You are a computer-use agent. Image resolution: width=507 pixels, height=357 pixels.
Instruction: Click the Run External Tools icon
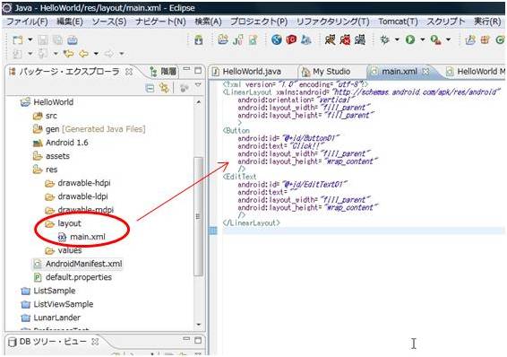click(x=436, y=39)
